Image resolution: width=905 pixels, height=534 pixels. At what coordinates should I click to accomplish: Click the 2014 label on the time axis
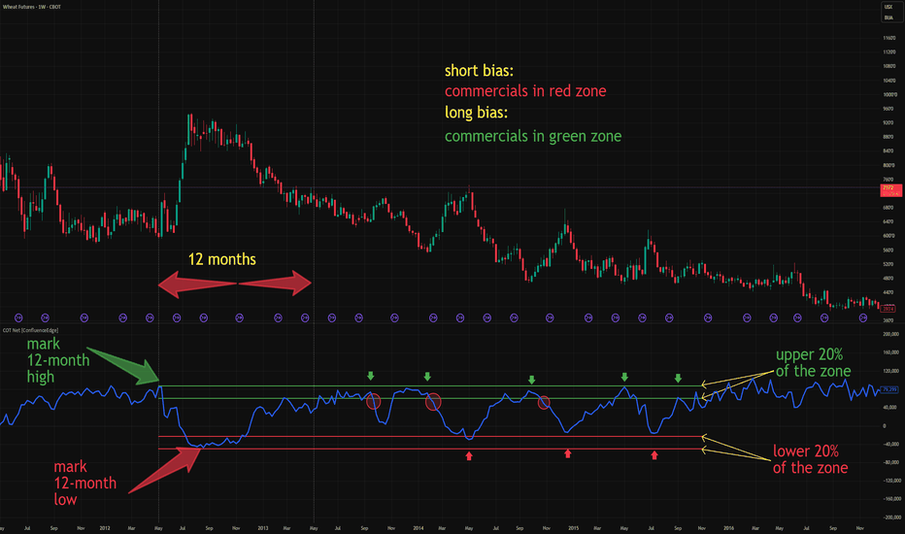419,528
